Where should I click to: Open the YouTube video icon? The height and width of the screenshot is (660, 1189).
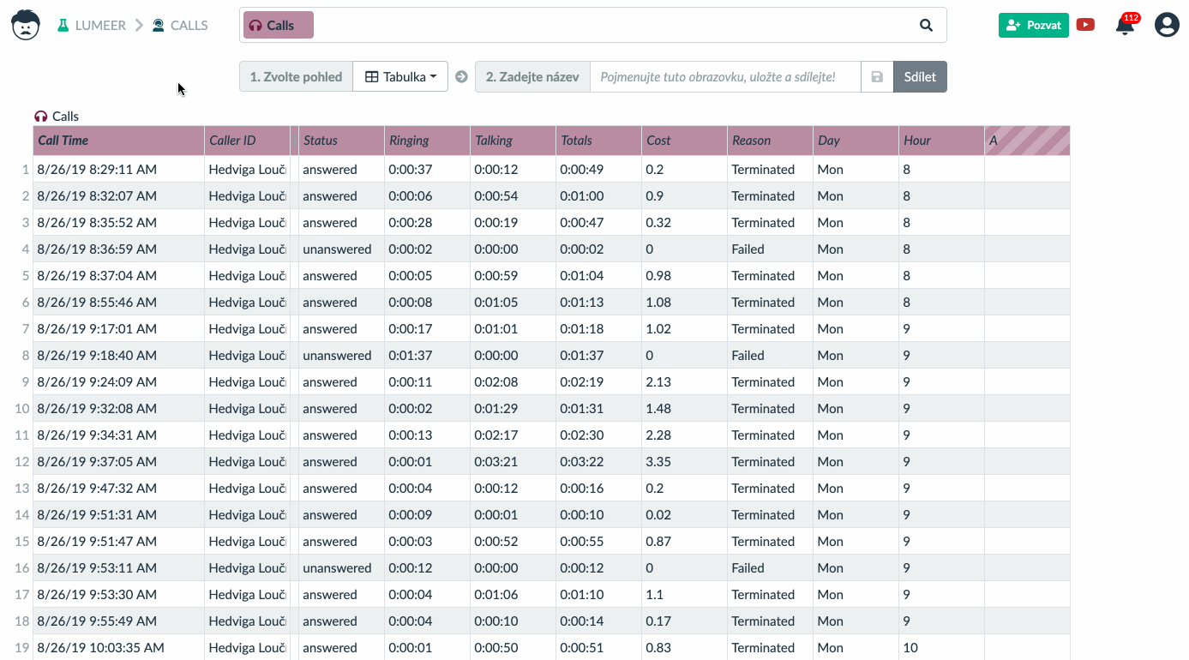coord(1085,25)
